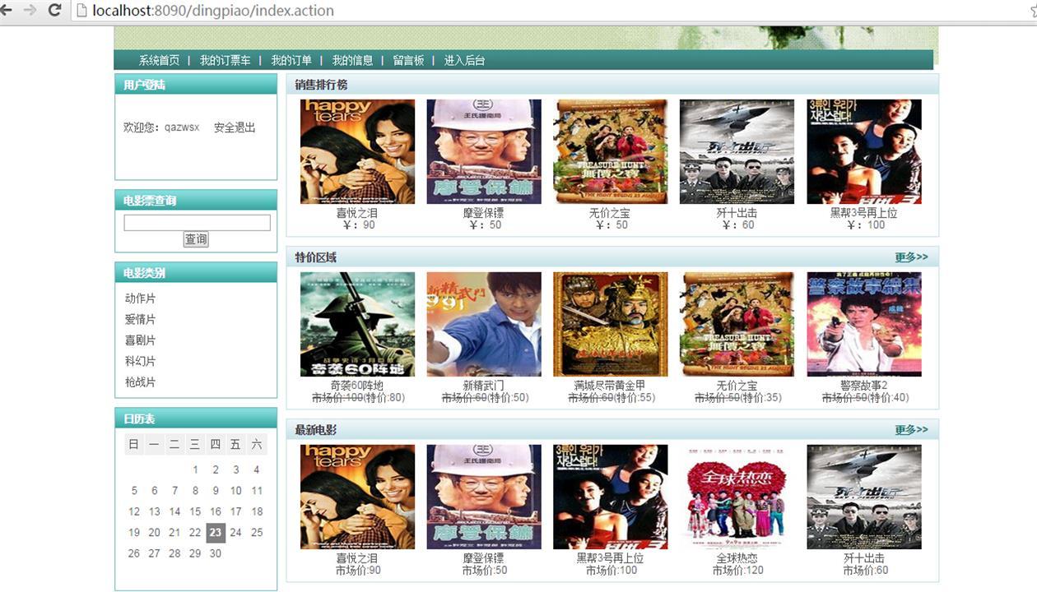Select highlighted date 23 in calendar
Viewport: 1037px width, 592px height.
(215, 533)
